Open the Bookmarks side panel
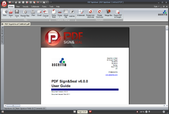 (2, 40)
